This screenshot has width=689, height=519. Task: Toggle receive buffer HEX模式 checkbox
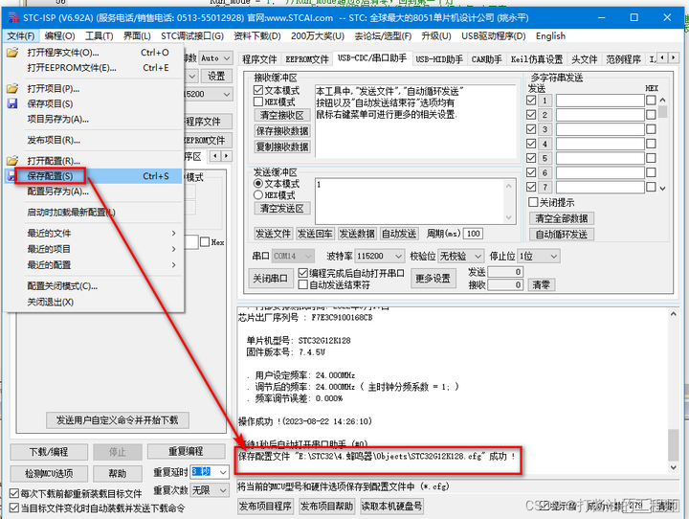258,102
